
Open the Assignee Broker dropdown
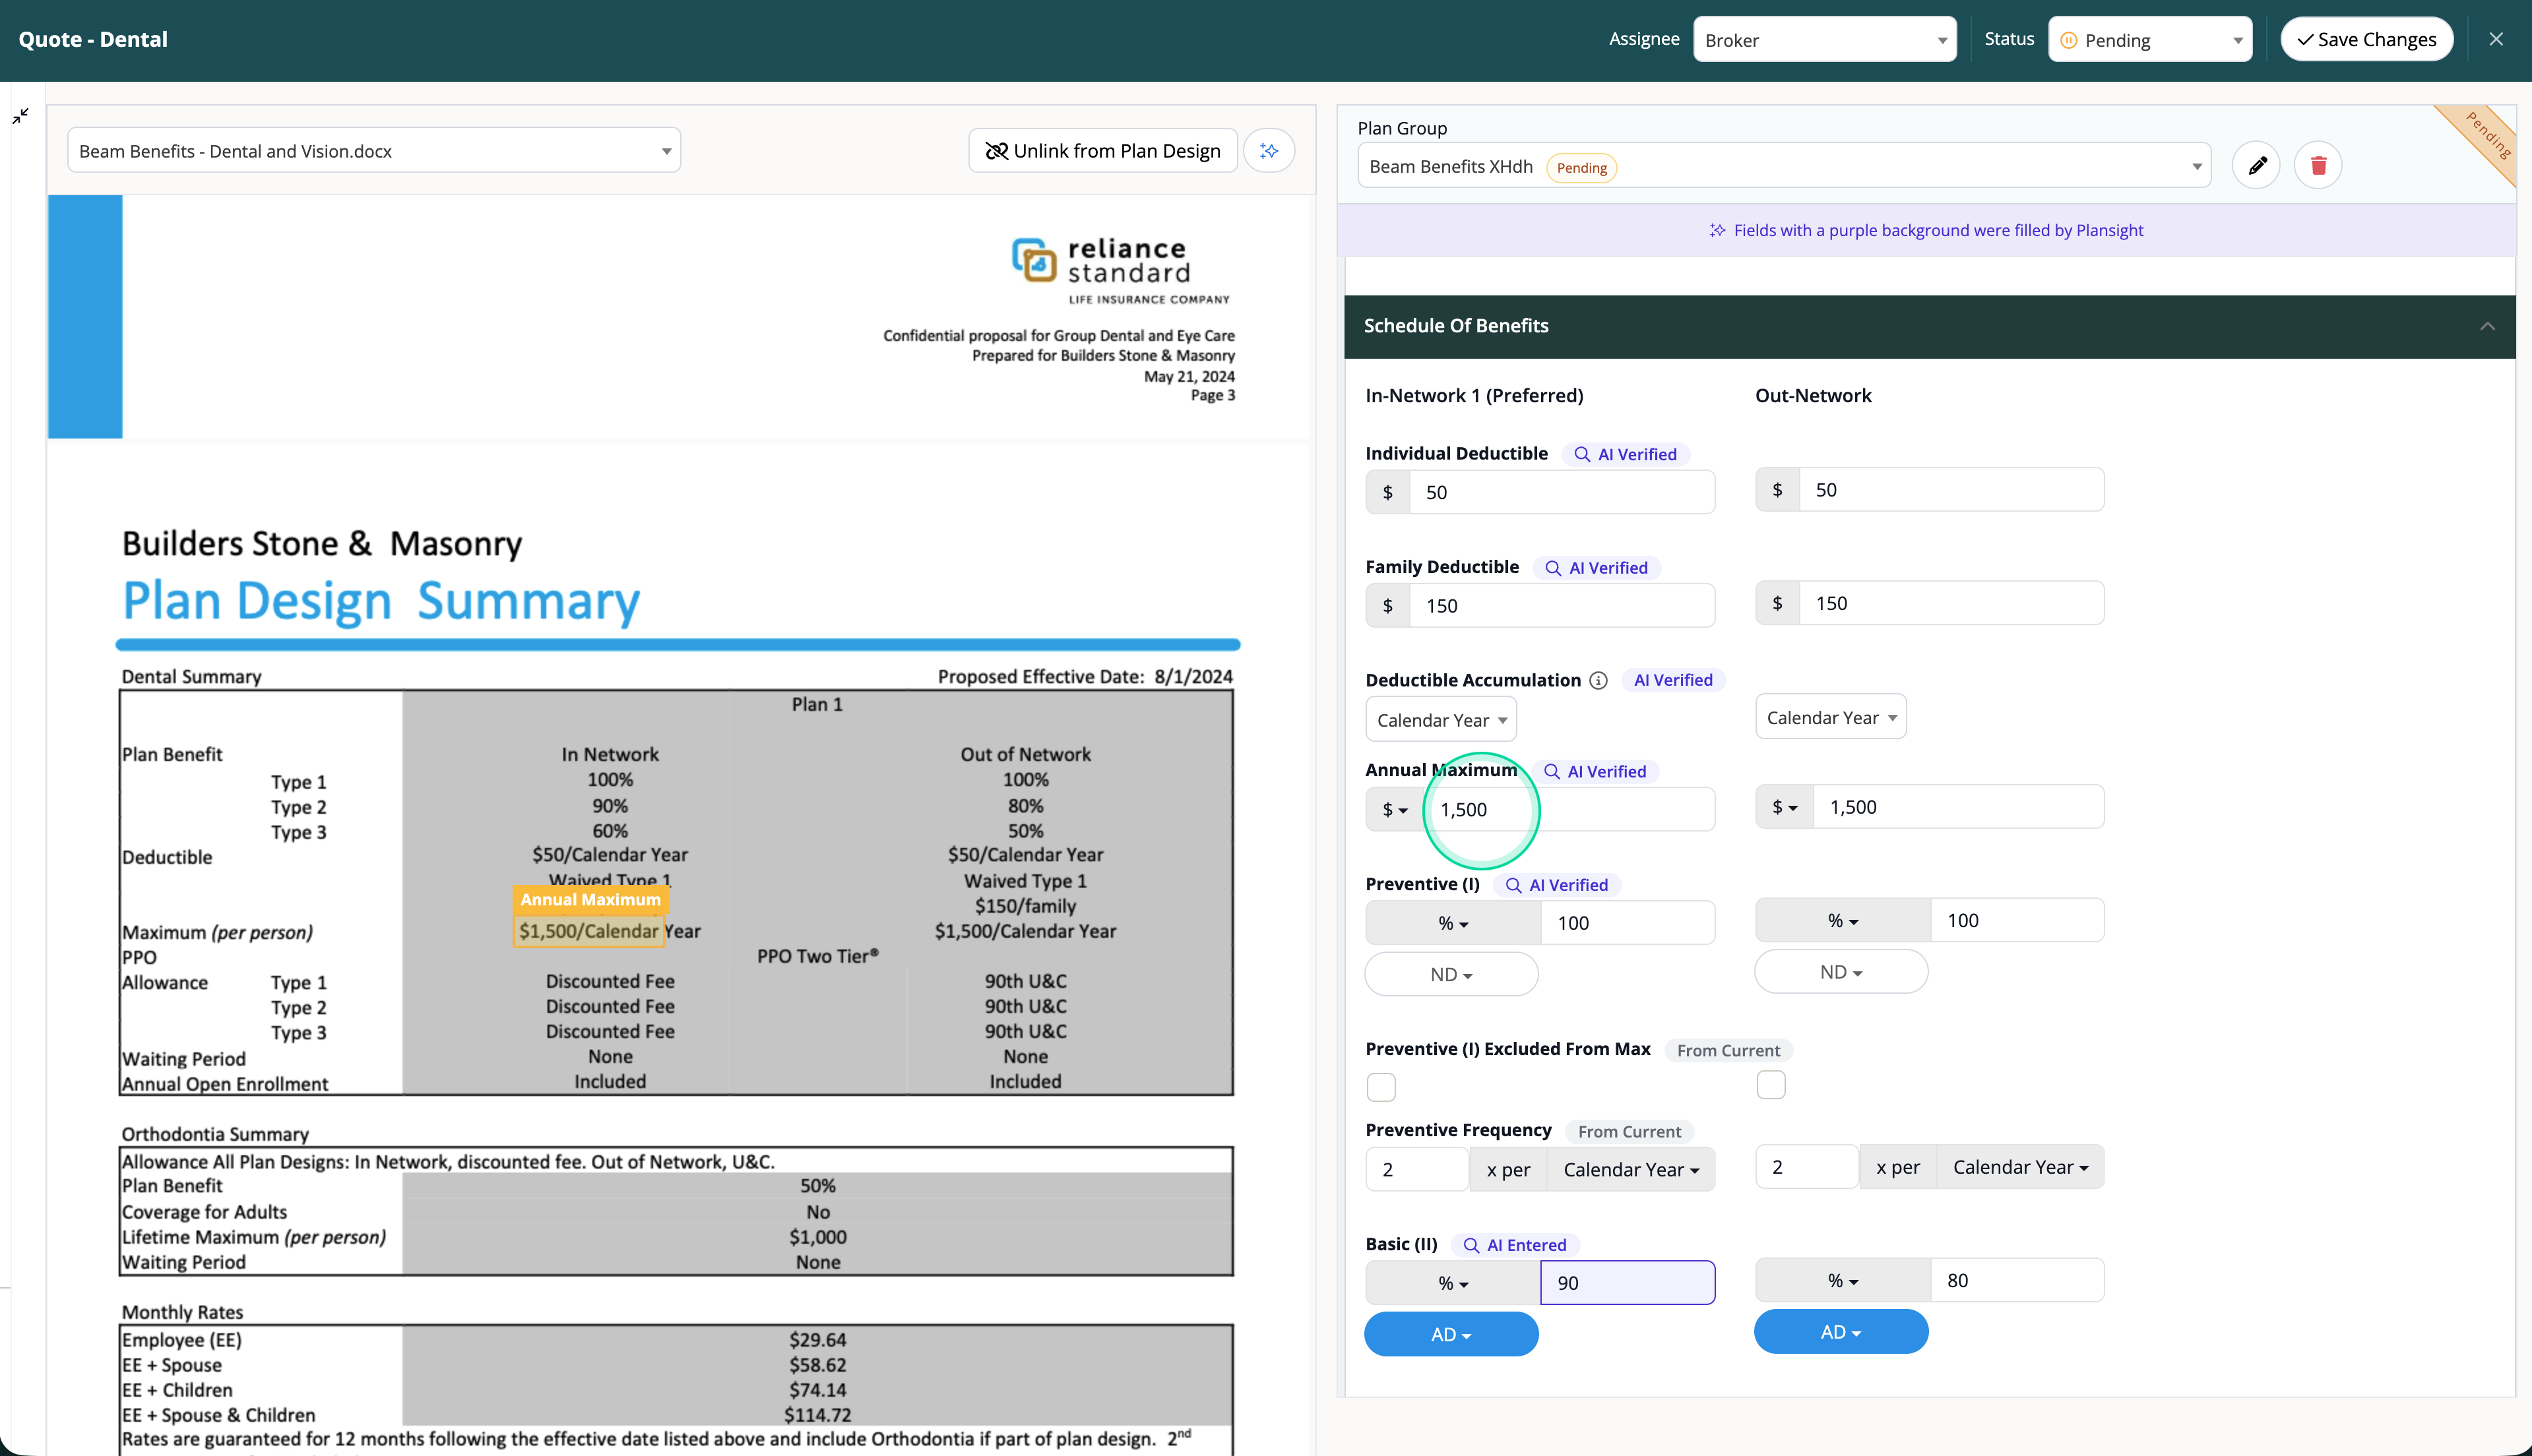click(x=1823, y=39)
